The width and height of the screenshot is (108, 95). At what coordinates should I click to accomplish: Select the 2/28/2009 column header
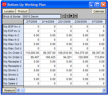point(81,22)
